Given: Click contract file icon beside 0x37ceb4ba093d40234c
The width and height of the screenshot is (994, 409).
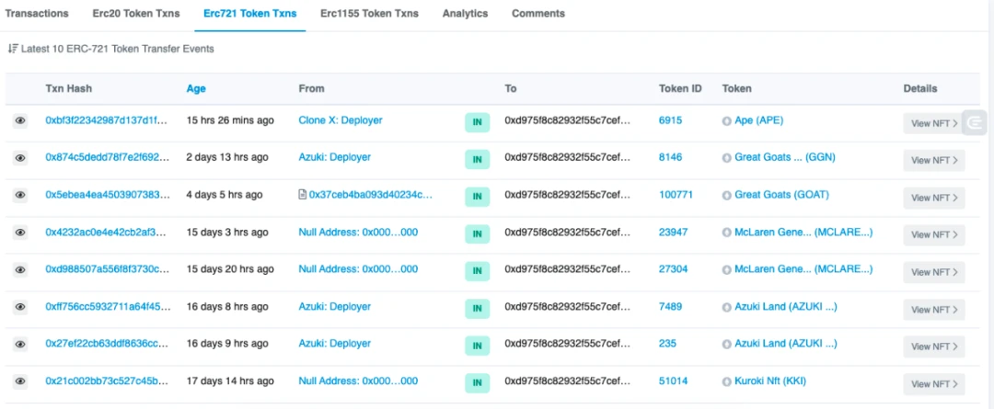Looking at the screenshot, I should click(303, 195).
